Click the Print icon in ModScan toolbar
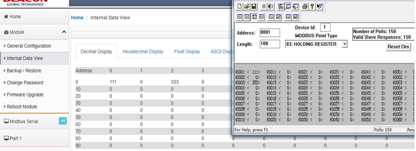416x151 pixels. tap(305, 6)
